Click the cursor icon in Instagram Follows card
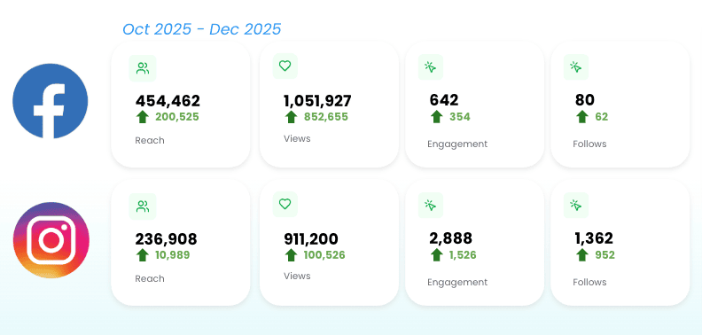This screenshot has height=335, width=702. [576, 205]
